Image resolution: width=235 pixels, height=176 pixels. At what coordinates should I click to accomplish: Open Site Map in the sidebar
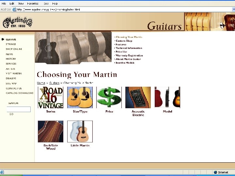(x=11, y=83)
